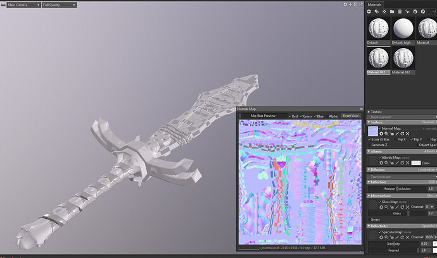
Task: Select the Material.002 thumbnail
Action: pos(379,58)
